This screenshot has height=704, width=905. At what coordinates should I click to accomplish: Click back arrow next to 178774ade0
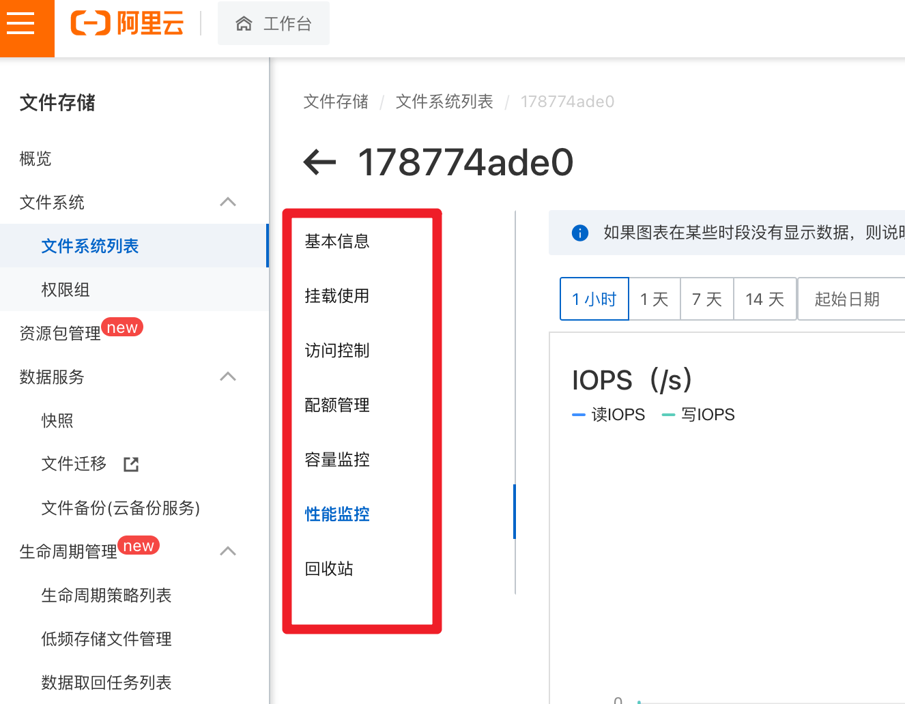(319, 162)
